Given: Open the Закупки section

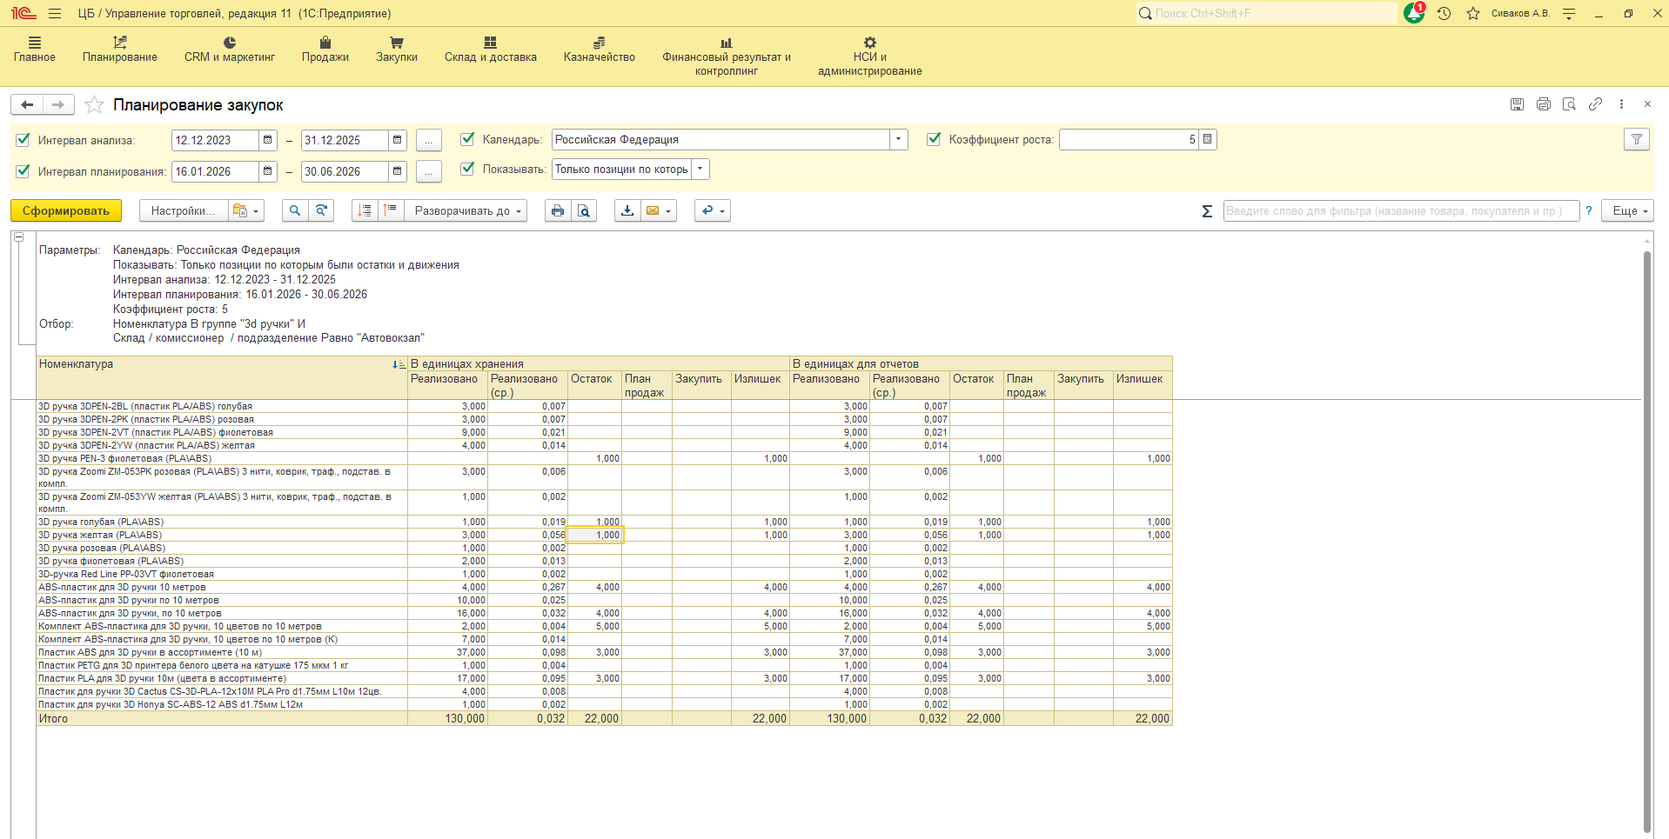Looking at the screenshot, I should pos(396,50).
